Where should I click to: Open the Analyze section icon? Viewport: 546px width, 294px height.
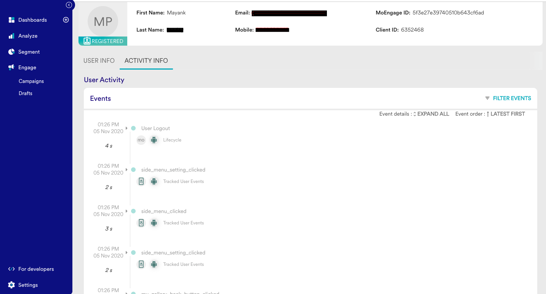click(x=11, y=36)
